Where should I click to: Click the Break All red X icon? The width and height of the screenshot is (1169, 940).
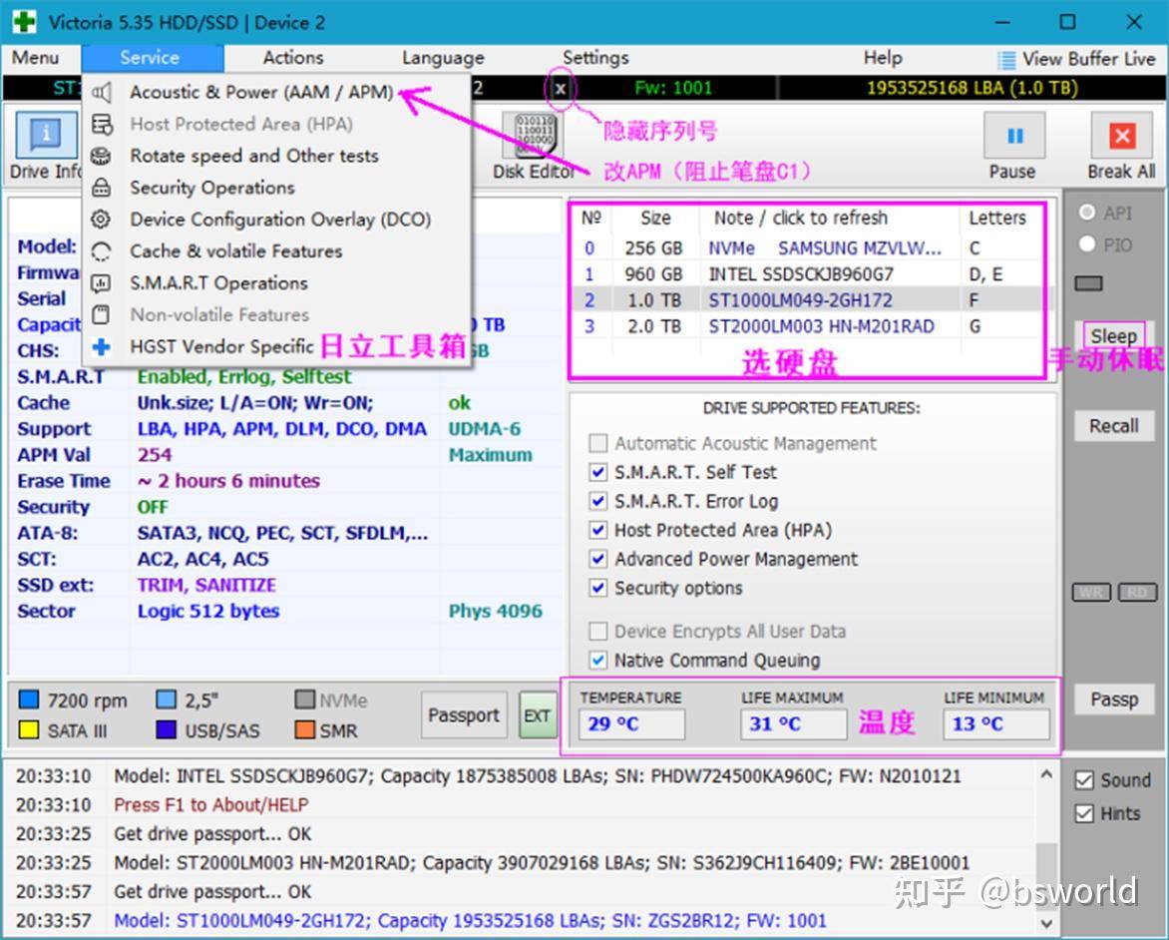(x=1122, y=136)
